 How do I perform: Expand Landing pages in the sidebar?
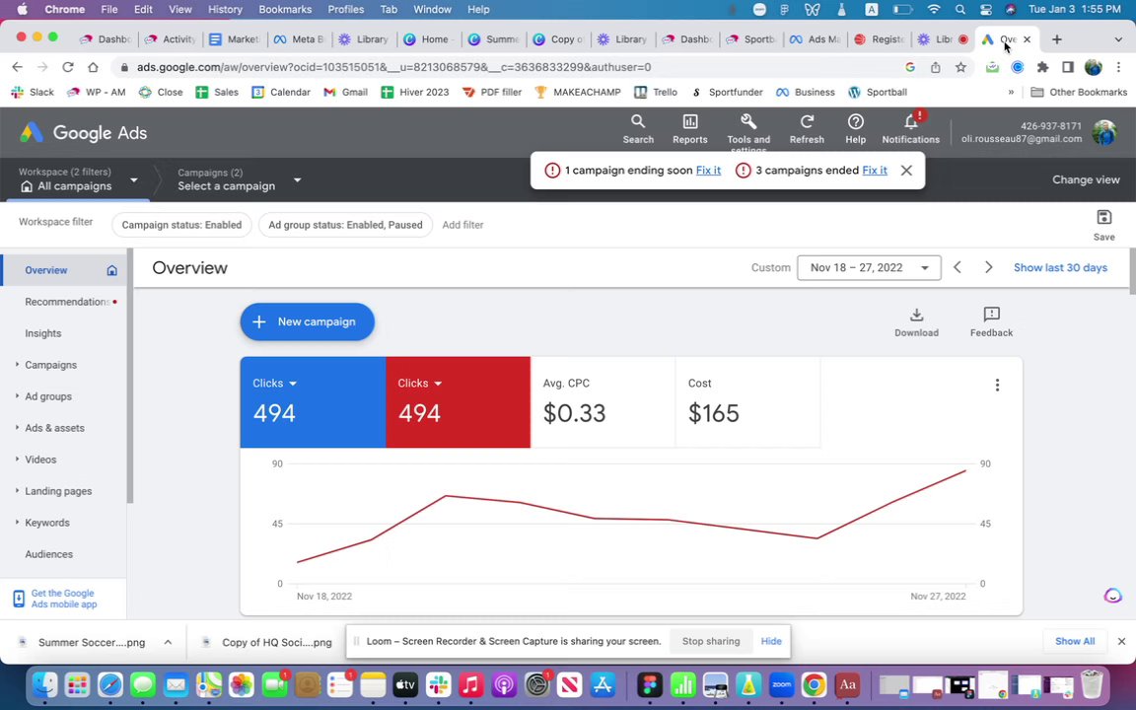point(18,490)
